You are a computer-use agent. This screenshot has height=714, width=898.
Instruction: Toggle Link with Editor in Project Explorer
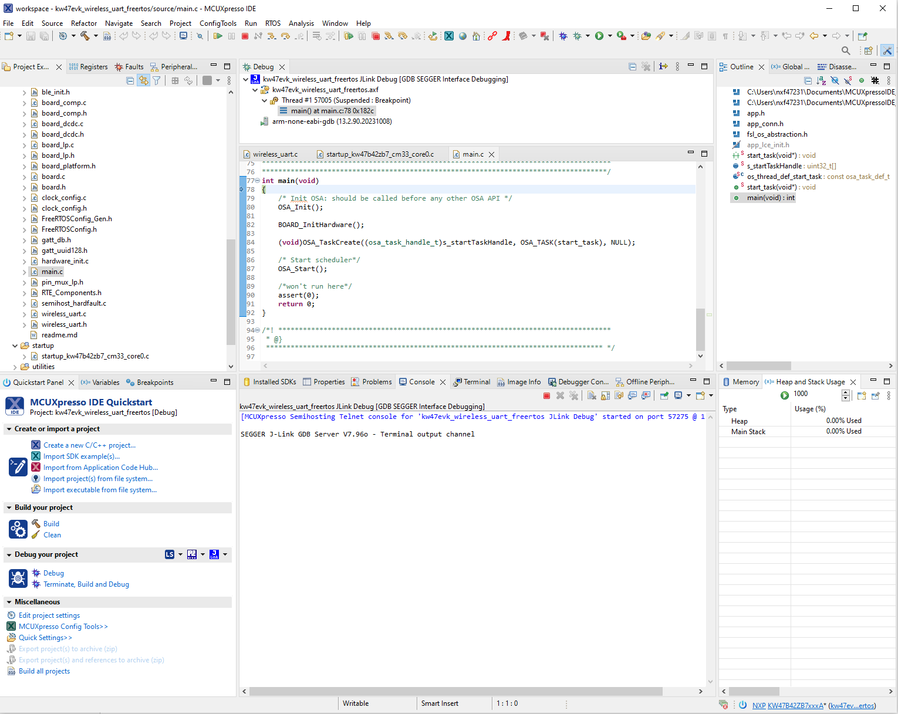(144, 80)
